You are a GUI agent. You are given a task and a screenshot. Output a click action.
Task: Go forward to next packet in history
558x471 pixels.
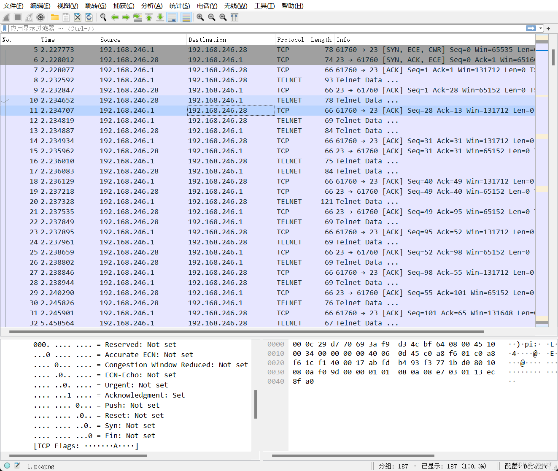tap(126, 17)
